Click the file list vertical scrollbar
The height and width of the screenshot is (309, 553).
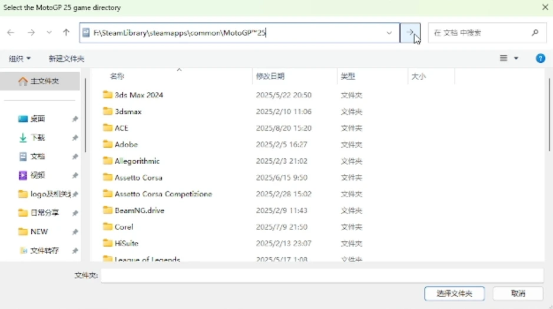pyautogui.click(x=549, y=118)
